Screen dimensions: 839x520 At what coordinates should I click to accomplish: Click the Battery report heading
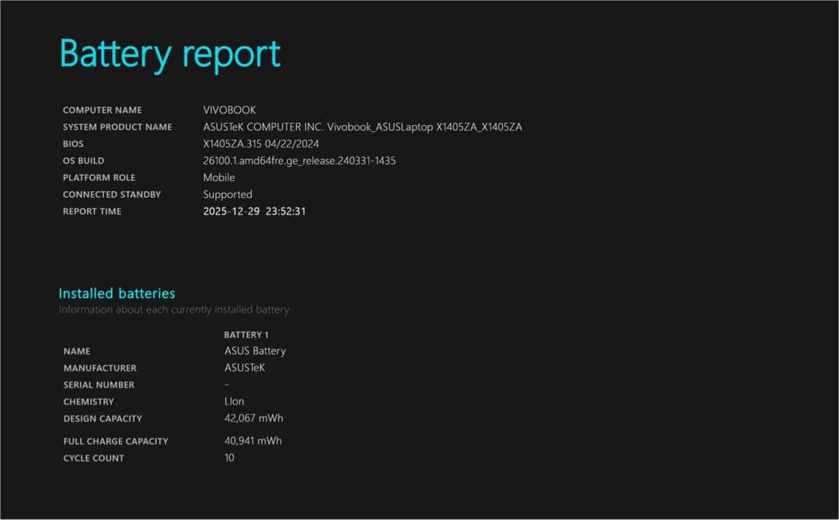[169, 54]
